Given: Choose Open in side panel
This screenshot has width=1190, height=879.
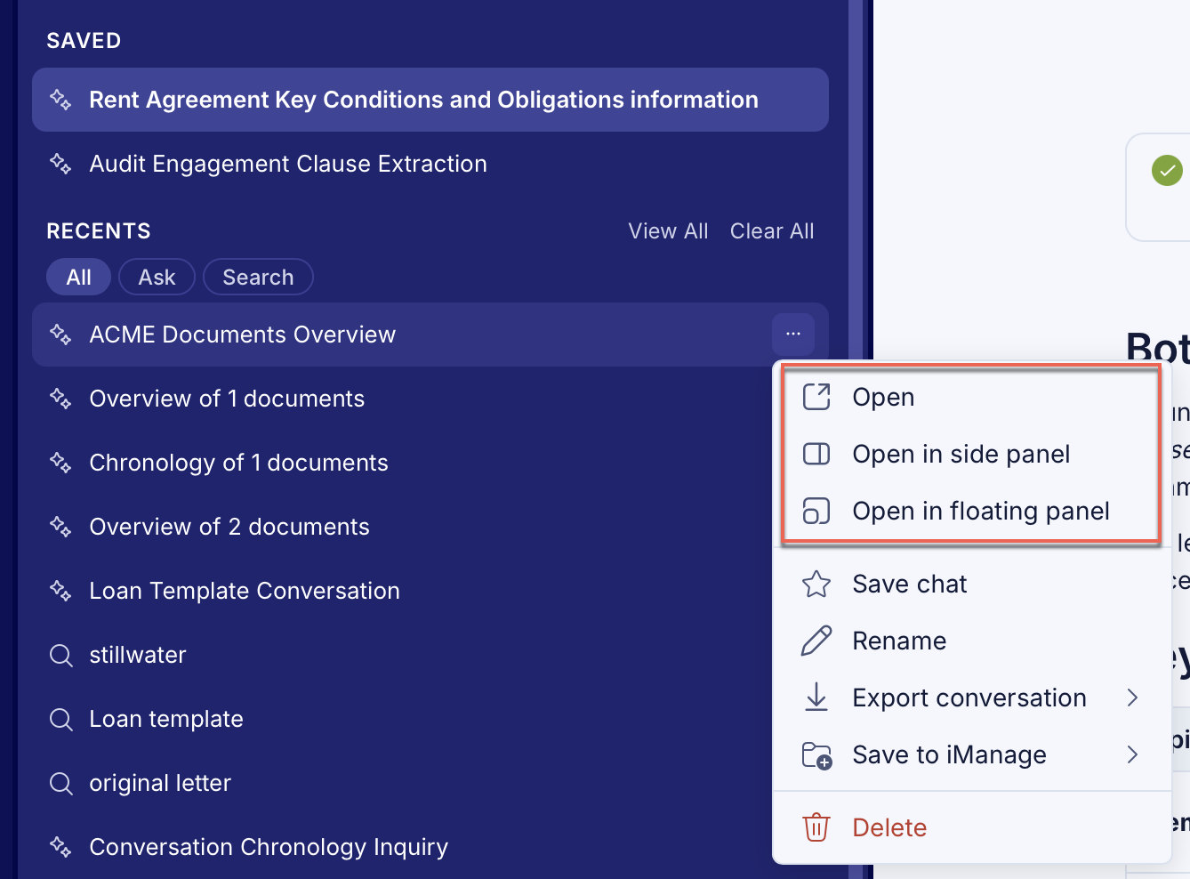Looking at the screenshot, I should click(x=970, y=455).
